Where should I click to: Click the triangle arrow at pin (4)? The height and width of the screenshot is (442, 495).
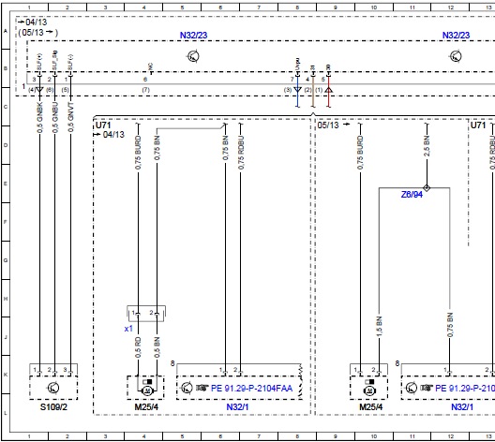point(39,90)
